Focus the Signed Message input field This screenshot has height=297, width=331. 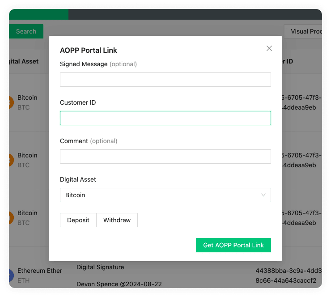(x=165, y=80)
